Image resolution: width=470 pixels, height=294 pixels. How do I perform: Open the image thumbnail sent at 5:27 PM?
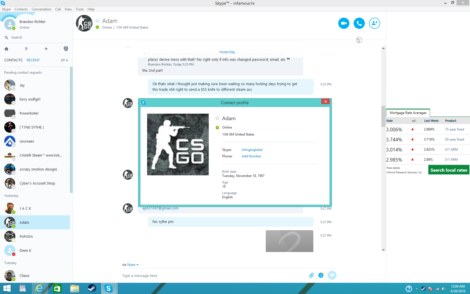(x=290, y=241)
